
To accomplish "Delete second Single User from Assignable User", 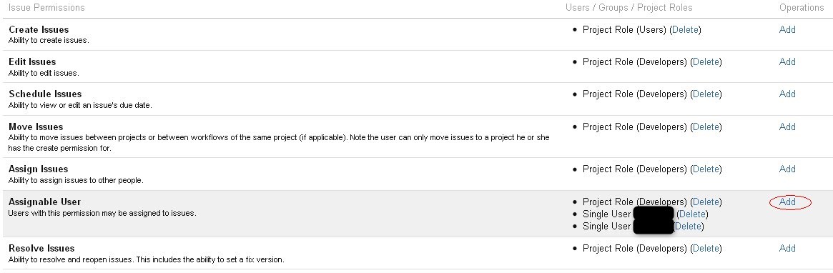I will tap(688, 227).
